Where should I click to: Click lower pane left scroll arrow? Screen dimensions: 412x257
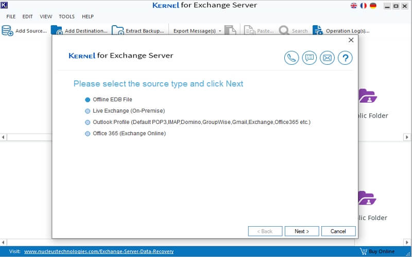pos(3,242)
